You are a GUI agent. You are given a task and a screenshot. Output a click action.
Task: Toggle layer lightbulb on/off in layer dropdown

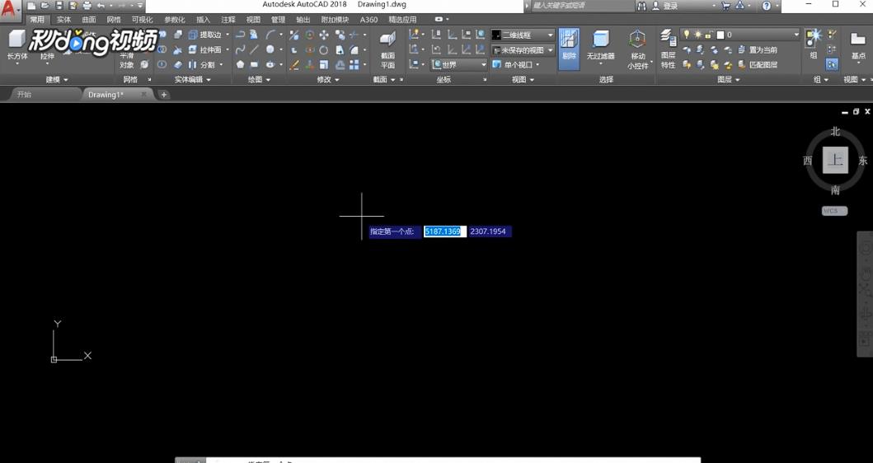(x=687, y=35)
